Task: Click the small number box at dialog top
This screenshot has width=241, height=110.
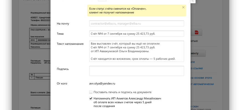Action: tap(102, 1)
